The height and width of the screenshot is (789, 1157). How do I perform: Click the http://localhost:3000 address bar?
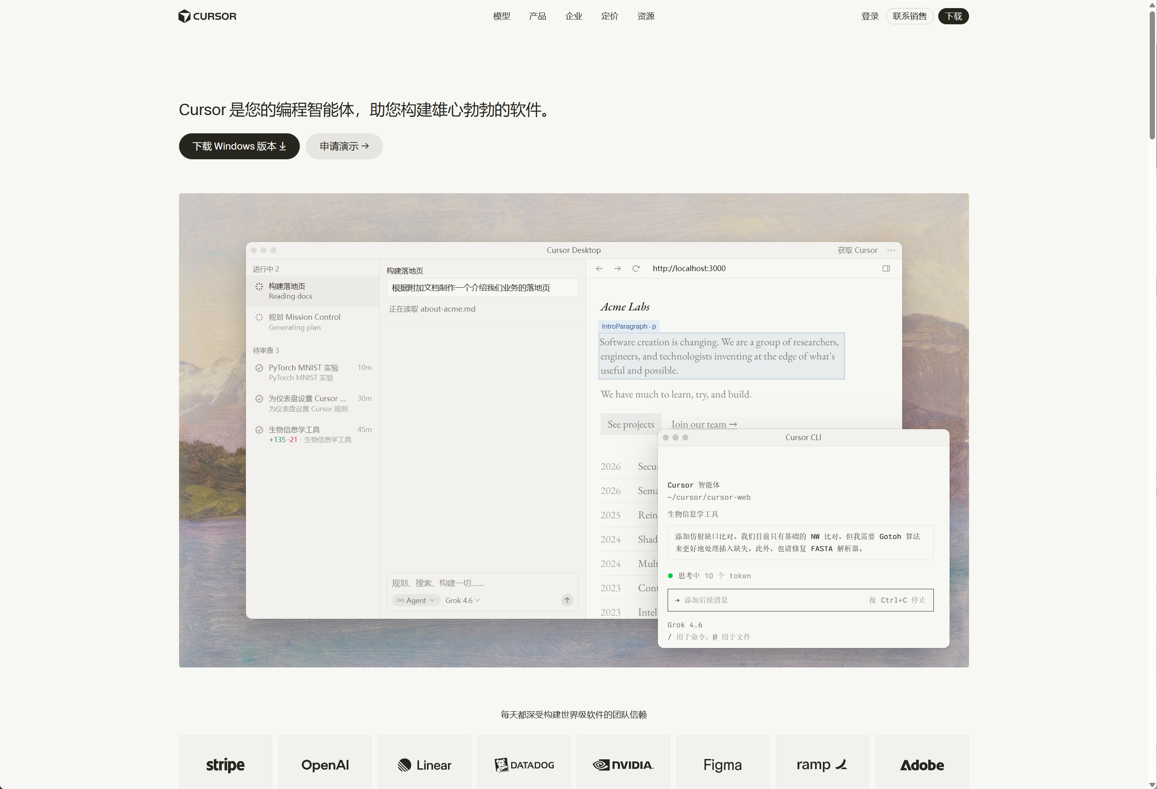pyautogui.click(x=689, y=269)
